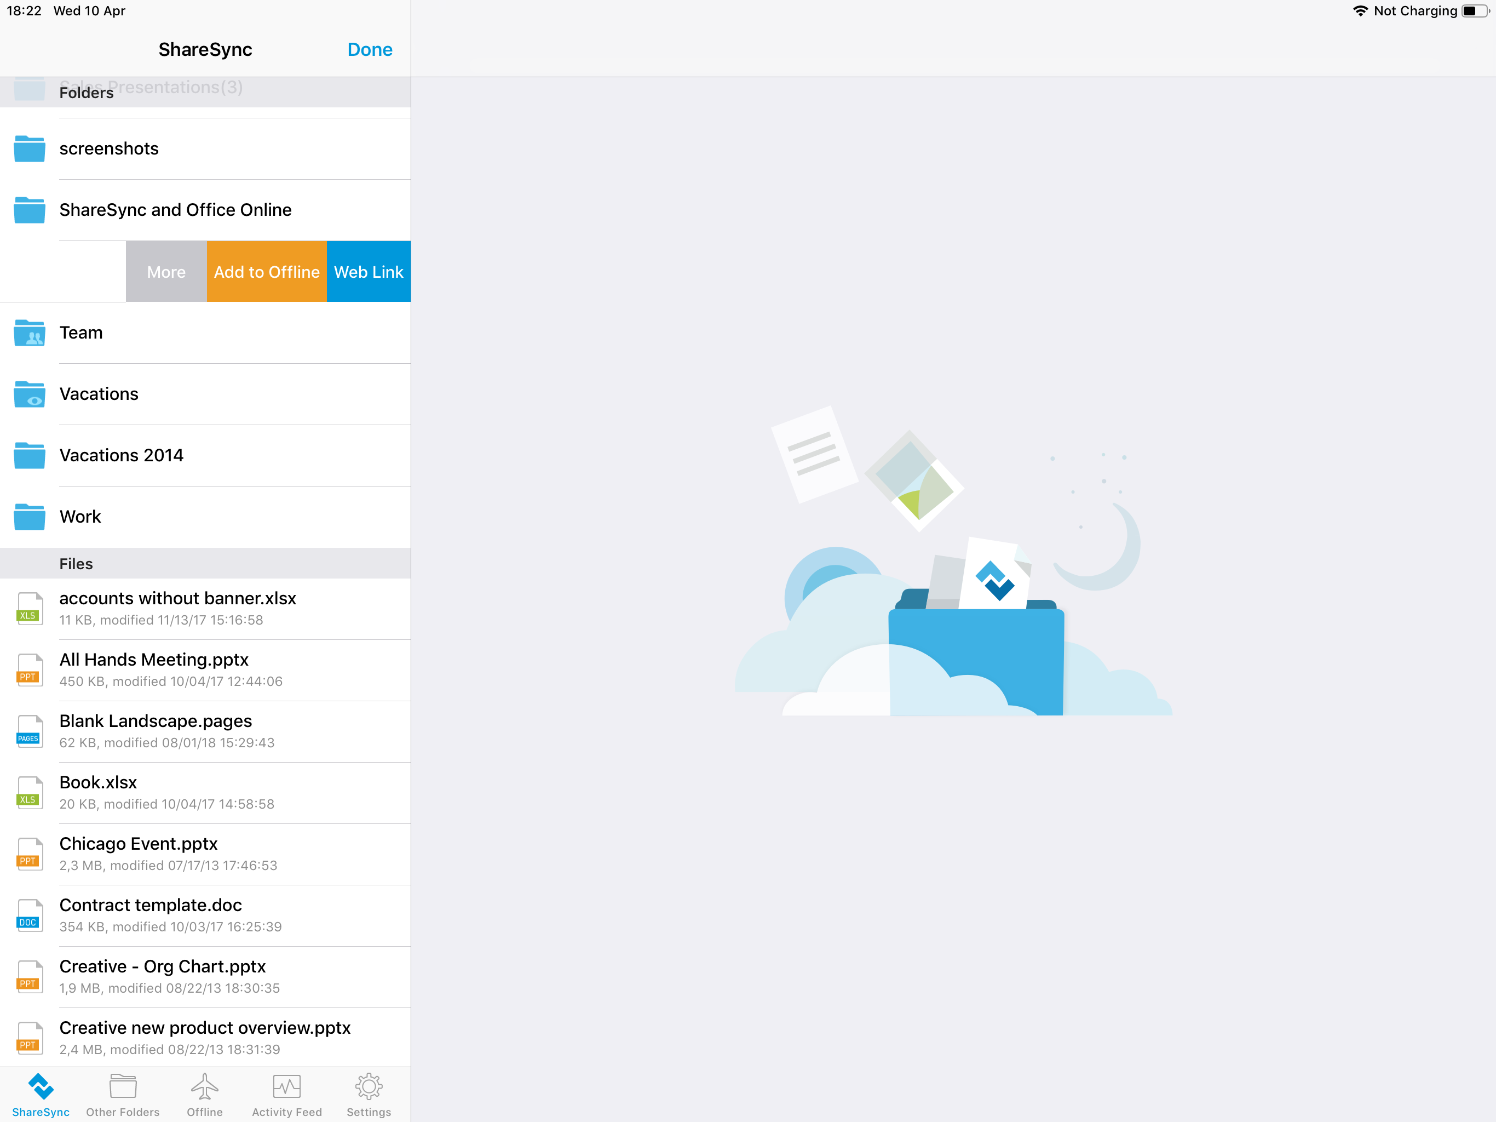This screenshot has width=1496, height=1122.
Task: Click ShareSync and Office Online folder icon
Action: [x=29, y=210]
